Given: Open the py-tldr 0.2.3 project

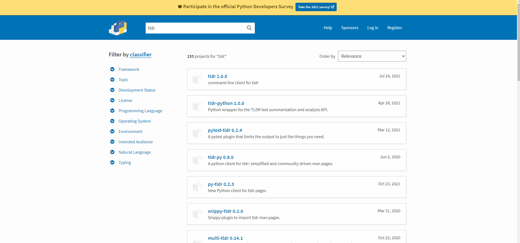Looking at the screenshot, I should [x=221, y=184].
